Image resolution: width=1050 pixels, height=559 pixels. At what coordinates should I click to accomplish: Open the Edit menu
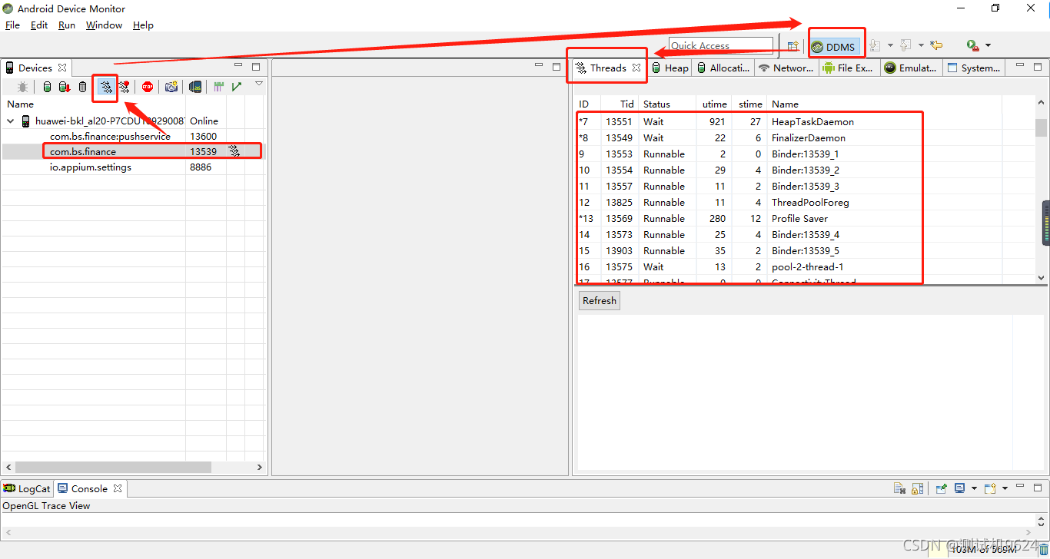pos(39,25)
